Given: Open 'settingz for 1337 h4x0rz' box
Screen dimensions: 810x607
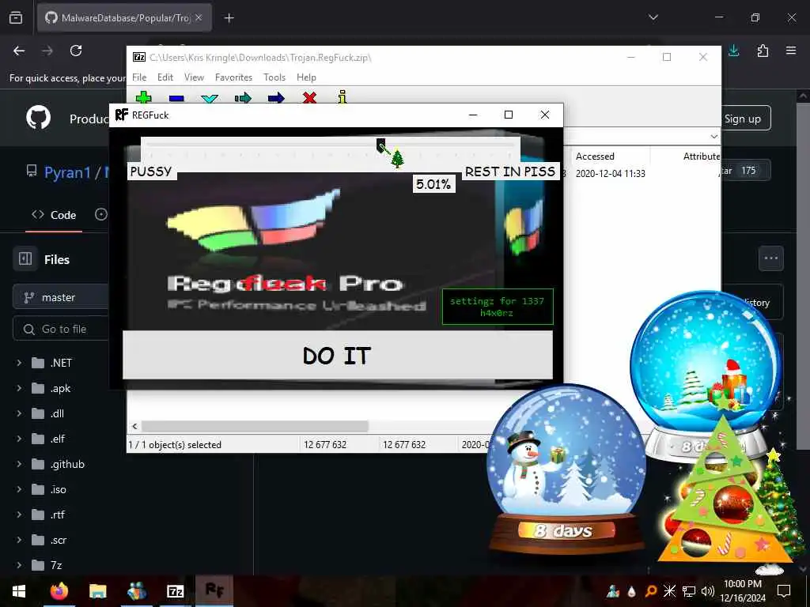Looking at the screenshot, I should coord(498,307).
